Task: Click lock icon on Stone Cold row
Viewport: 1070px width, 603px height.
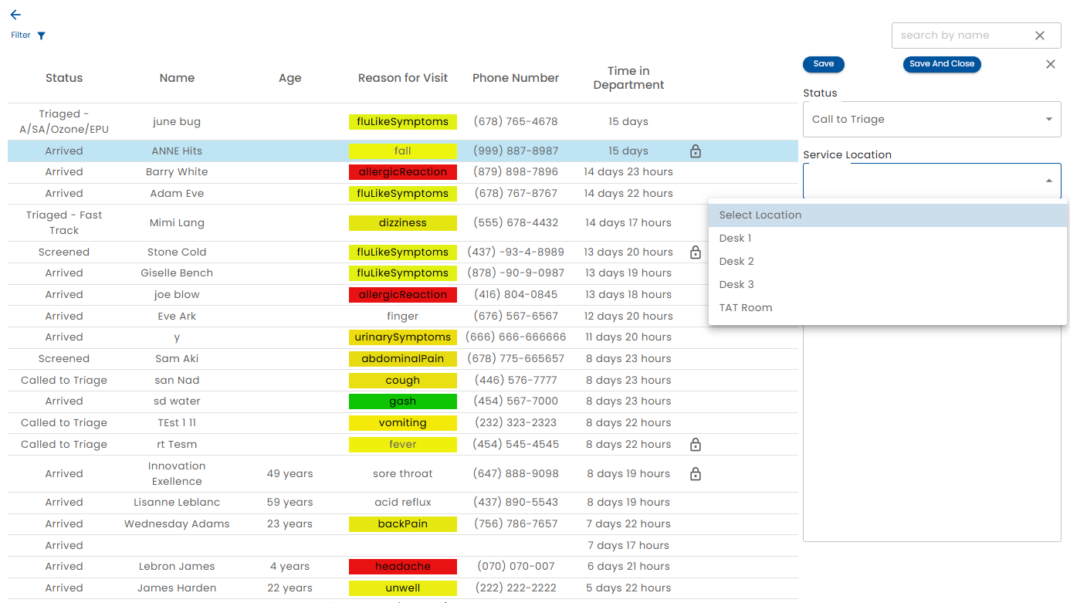Action: pos(695,252)
